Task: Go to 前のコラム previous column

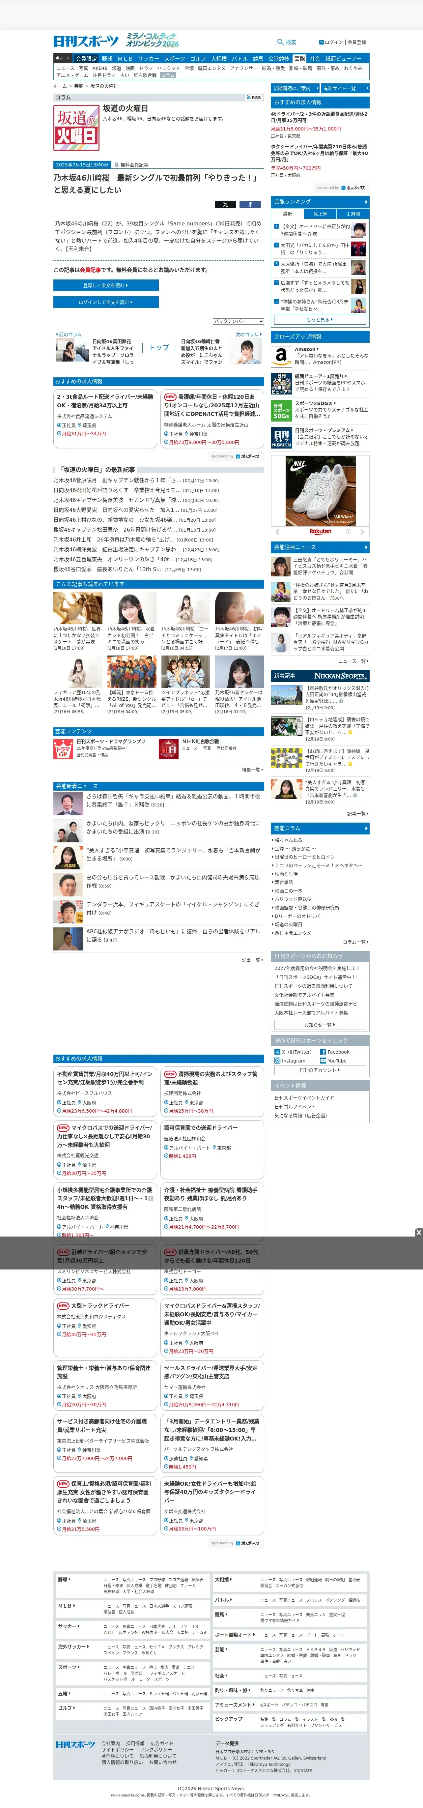Action: click(70, 334)
